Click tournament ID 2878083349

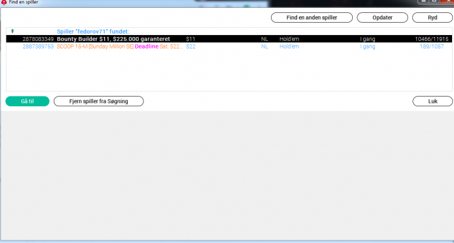(x=38, y=39)
